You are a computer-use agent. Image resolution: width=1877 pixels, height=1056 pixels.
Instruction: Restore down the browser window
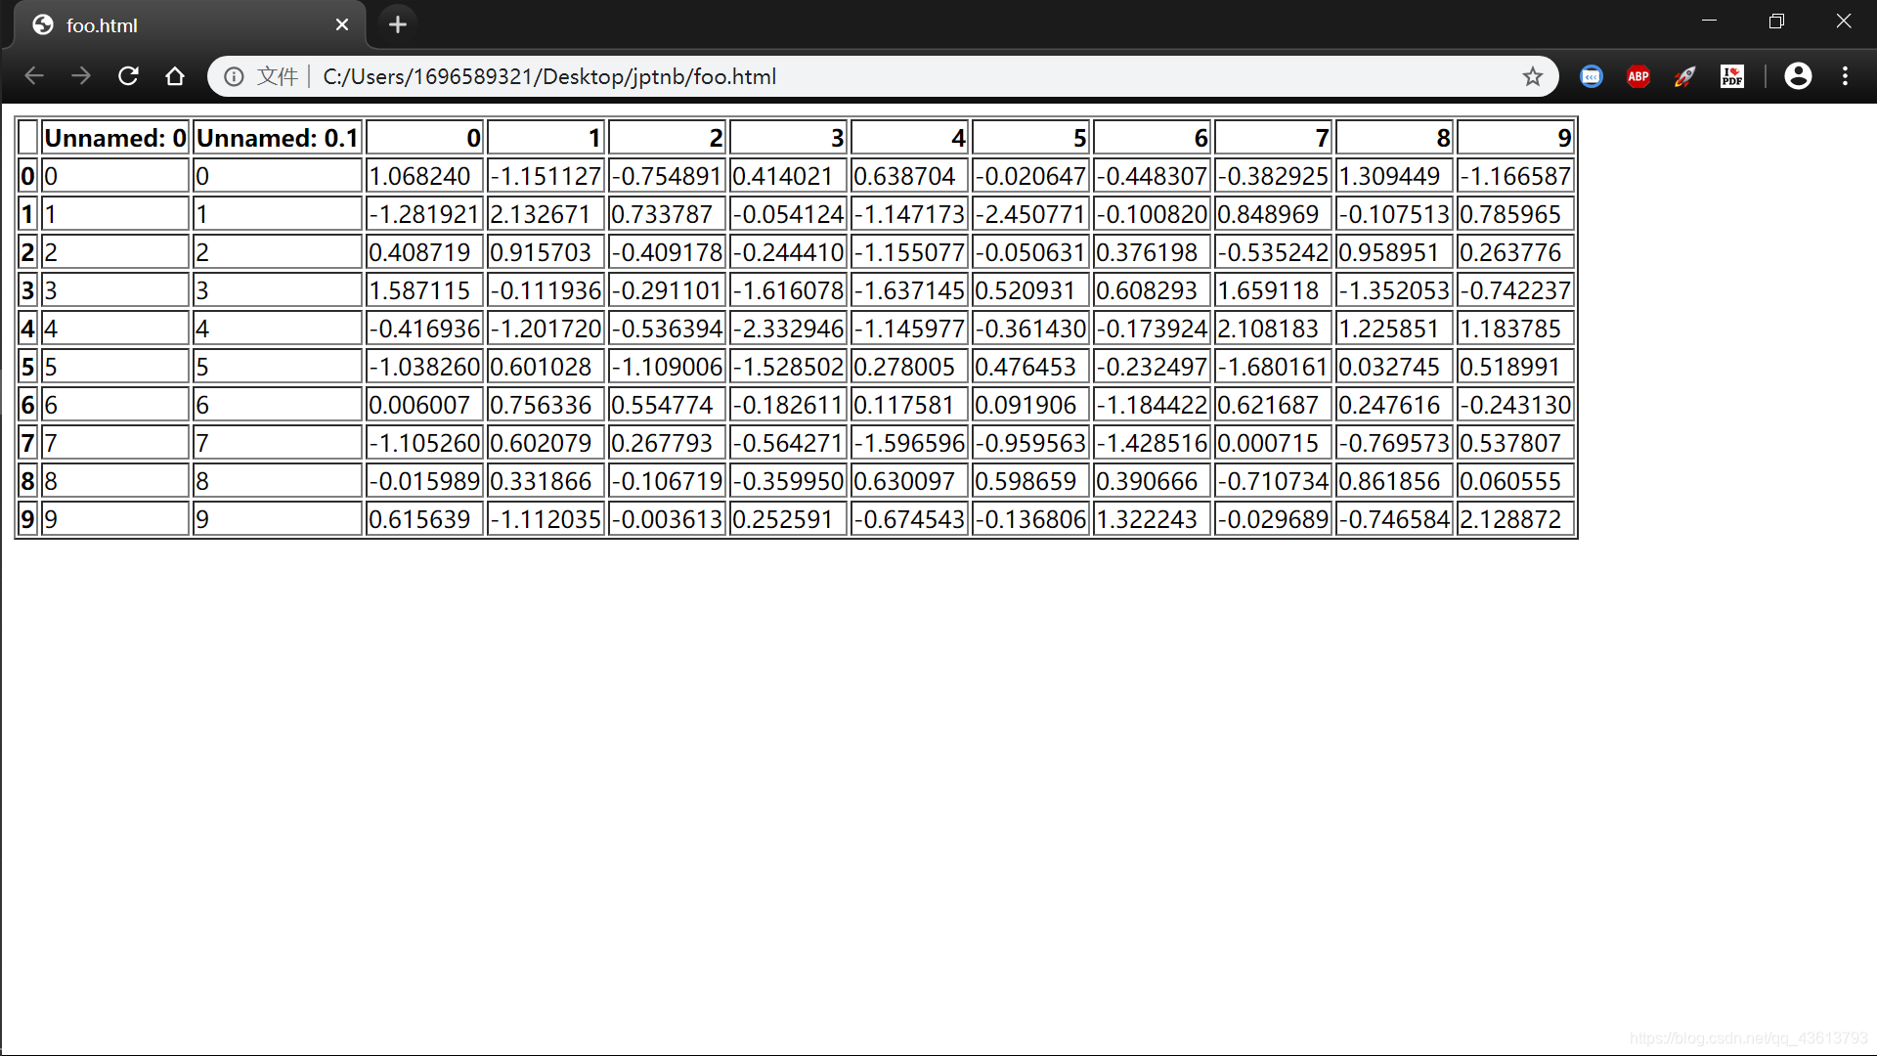[1776, 22]
